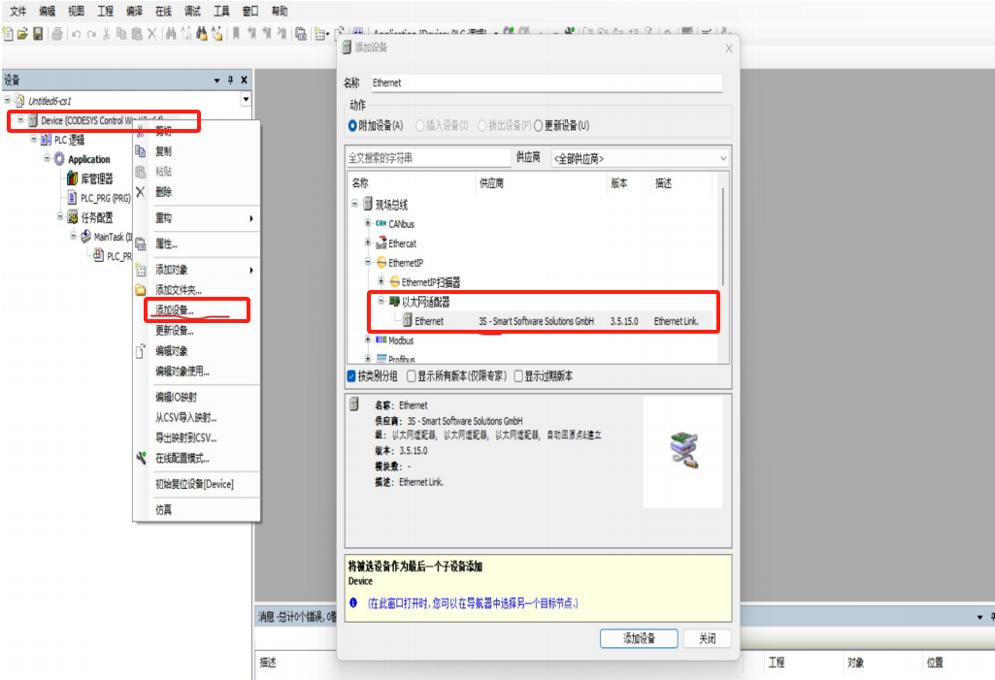Expand the Modbus tree node
Viewport: 995px width, 680px height.
368,340
